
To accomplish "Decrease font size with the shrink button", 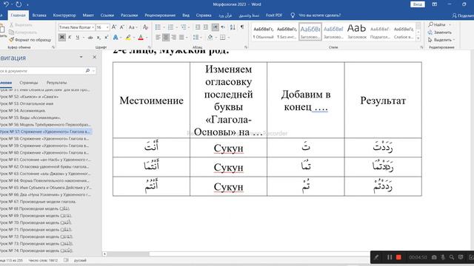I will tap(121, 27).
